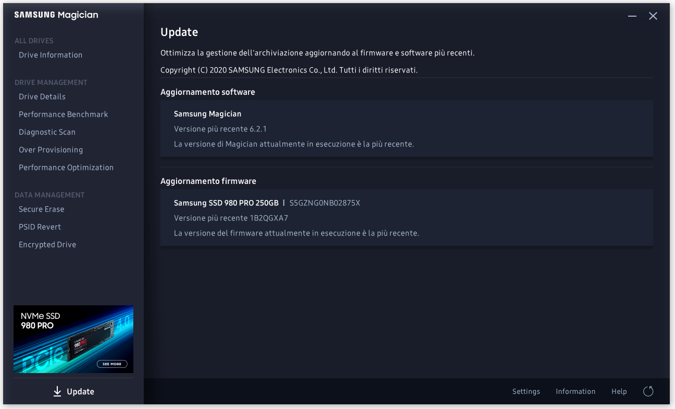Open the NVMe SSD 980 PRO ad banner
The height and width of the screenshot is (409, 675).
click(73, 339)
